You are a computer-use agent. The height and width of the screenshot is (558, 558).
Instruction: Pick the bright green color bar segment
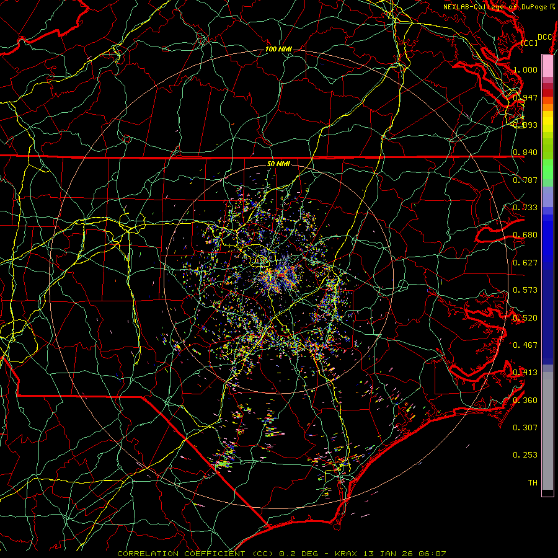pos(547,169)
